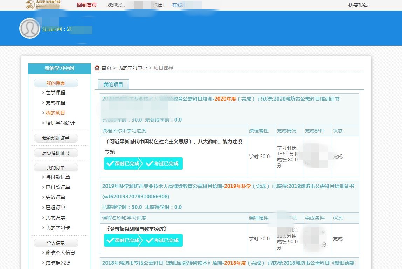Open the 我要报名 registration link

358,5
